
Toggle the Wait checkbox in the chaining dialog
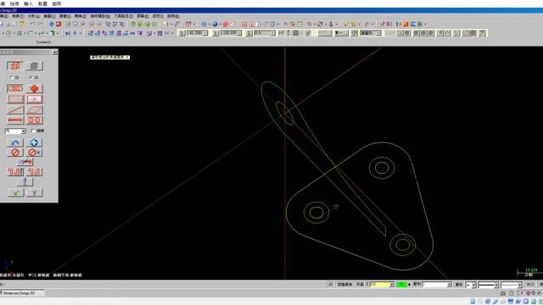tap(33, 130)
